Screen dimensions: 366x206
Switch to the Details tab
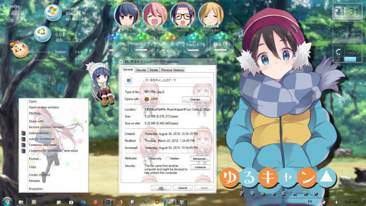[154, 70]
